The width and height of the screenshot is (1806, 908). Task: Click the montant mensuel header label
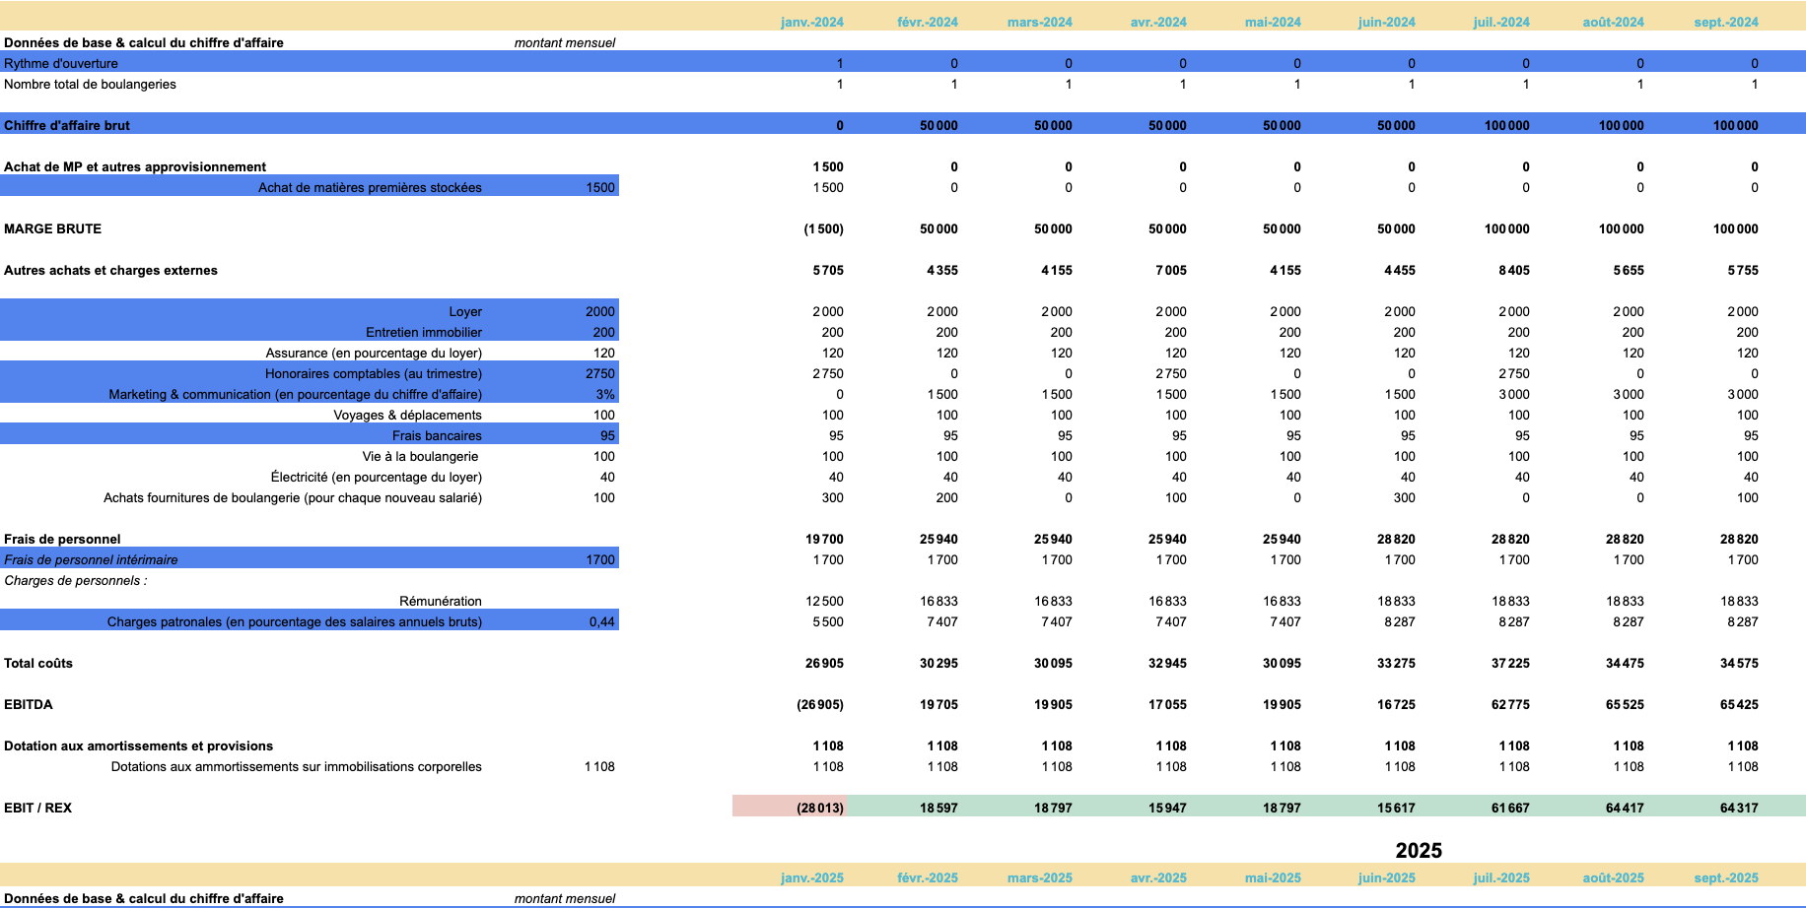pos(565,42)
